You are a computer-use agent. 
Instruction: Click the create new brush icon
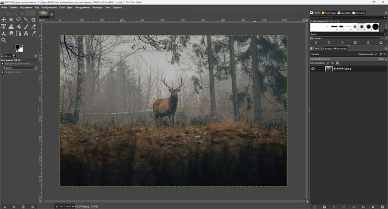click(x=329, y=43)
